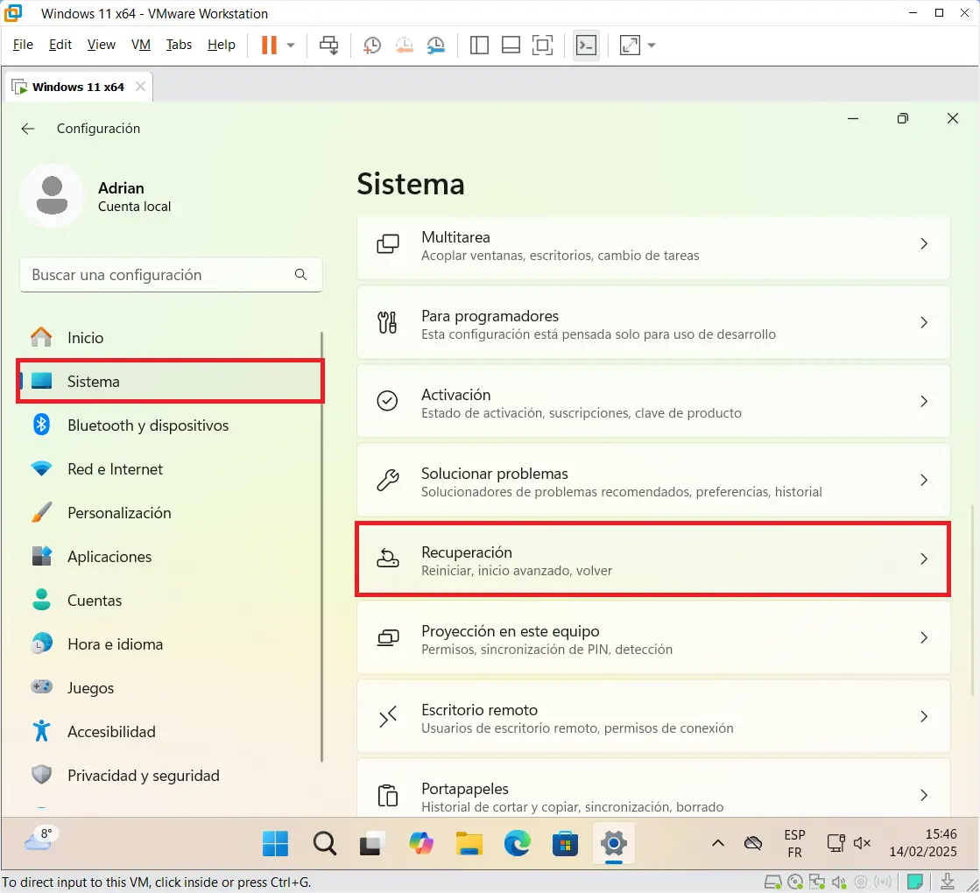Open Task View on the taskbar
Image resolution: width=980 pixels, height=893 pixels.
[x=371, y=844]
